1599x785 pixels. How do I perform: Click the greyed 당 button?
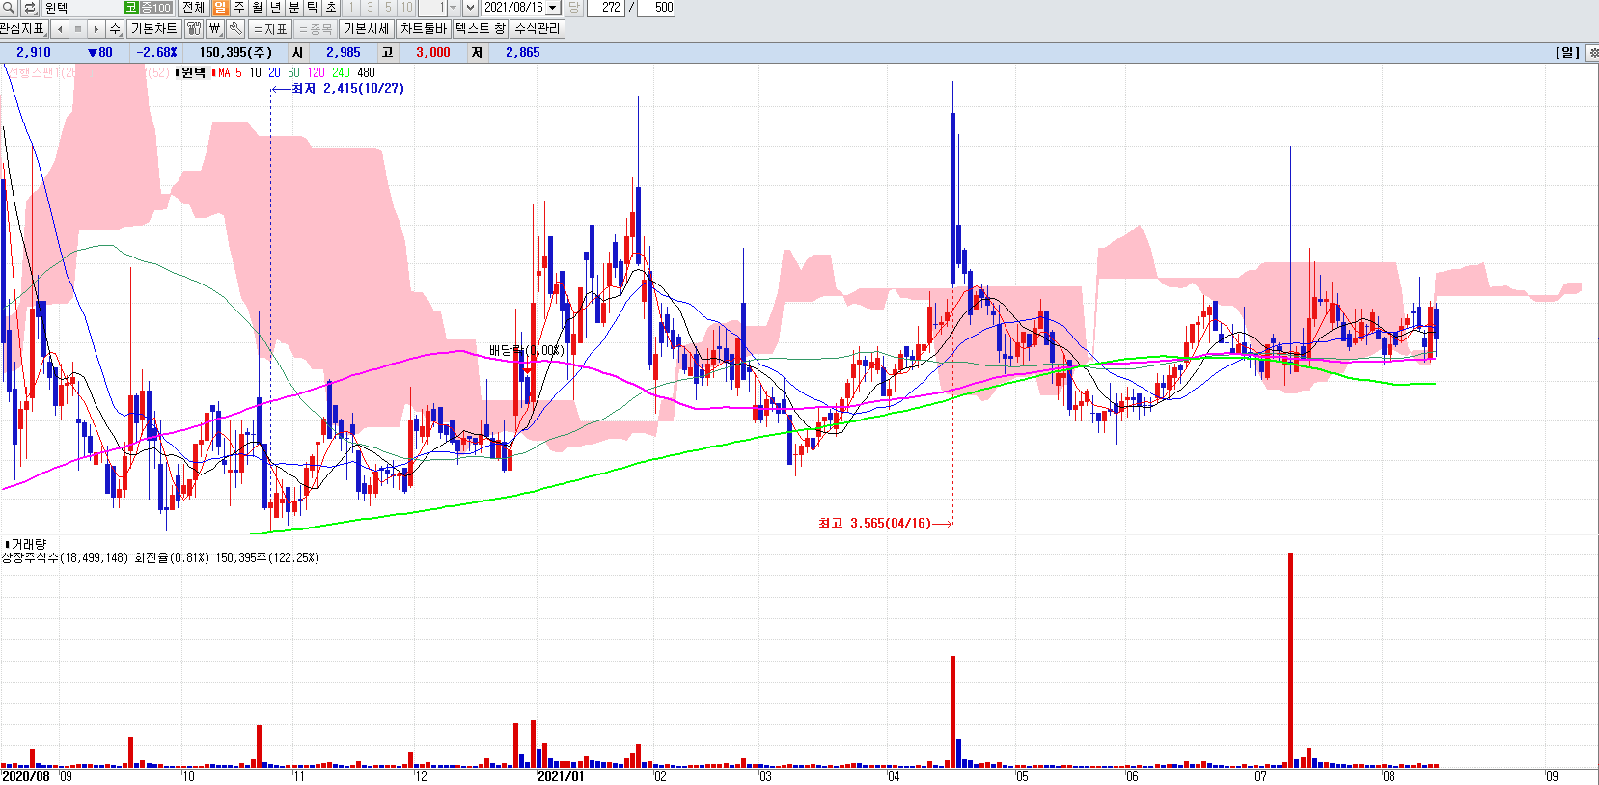click(573, 8)
